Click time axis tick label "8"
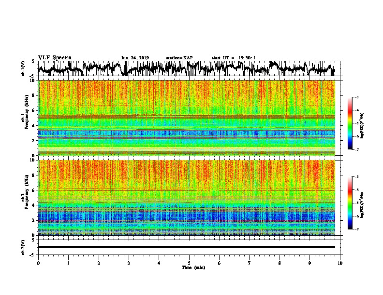The height and width of the screenshot is (295, 383). click(280, 263)
